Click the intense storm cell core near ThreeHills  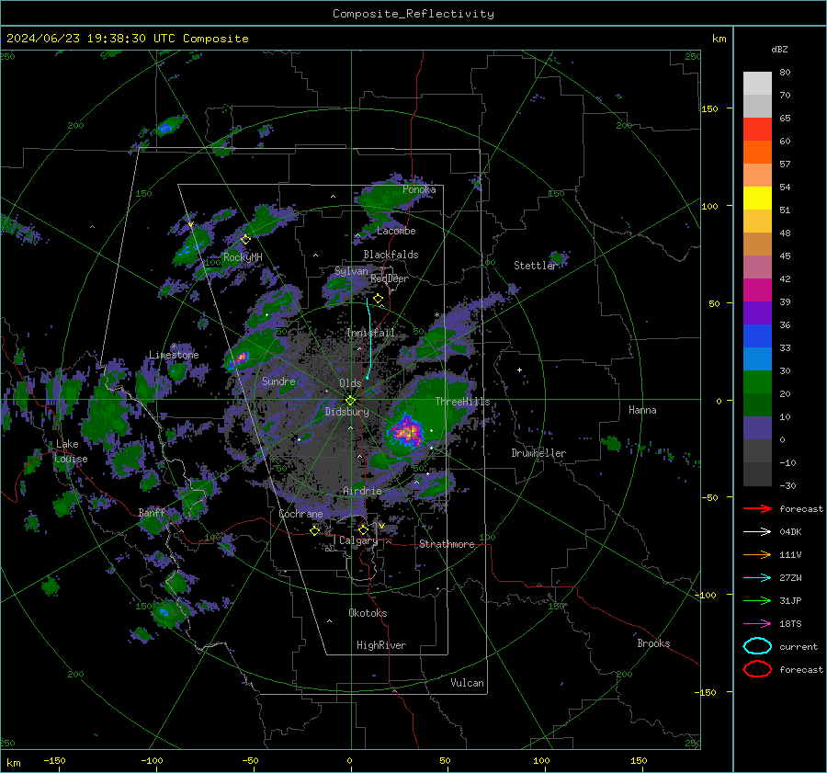(407, 432)
